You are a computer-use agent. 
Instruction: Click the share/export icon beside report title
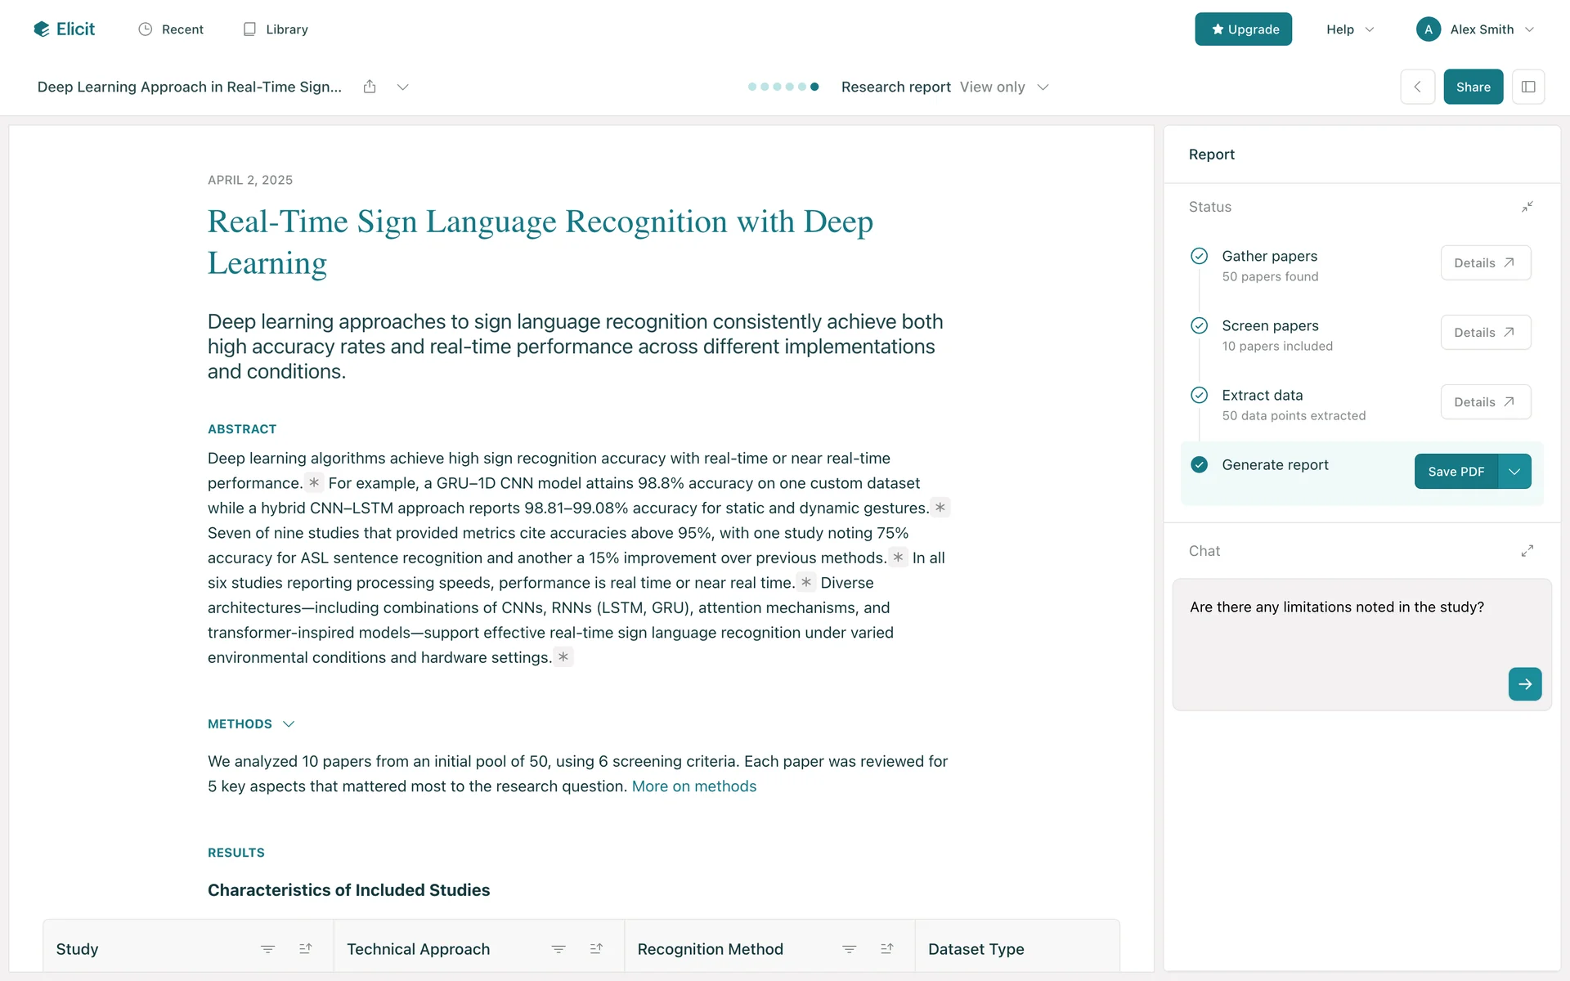[x=370, y=87]
